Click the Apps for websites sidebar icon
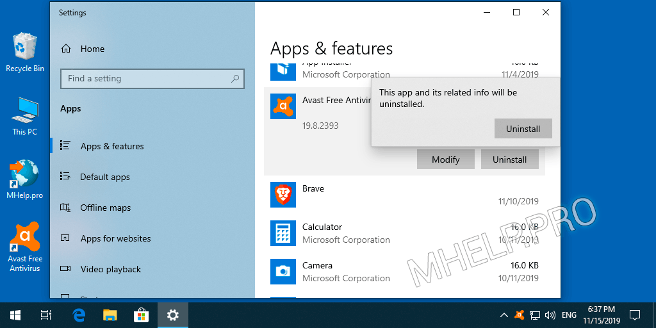The height and width of the screenshot is (328, 656). [65, 238]
